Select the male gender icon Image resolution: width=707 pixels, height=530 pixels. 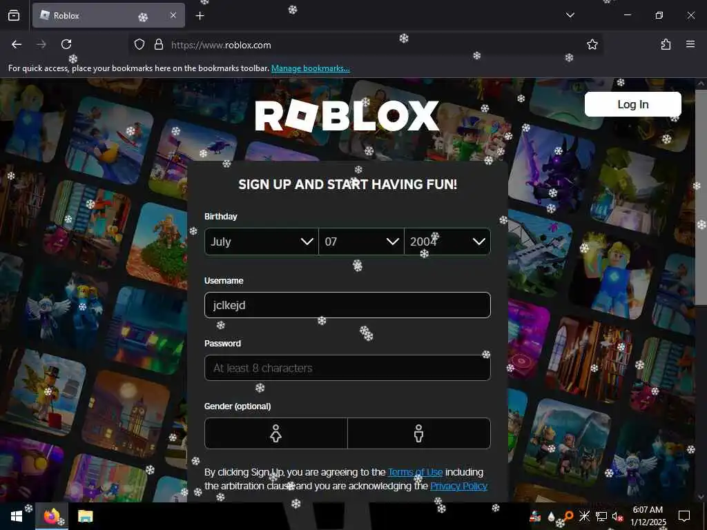tap(419, 433)
